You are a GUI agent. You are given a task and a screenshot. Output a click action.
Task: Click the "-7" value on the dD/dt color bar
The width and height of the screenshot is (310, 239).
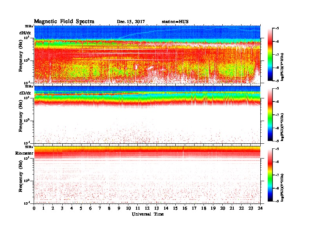[x=277, y=115]
